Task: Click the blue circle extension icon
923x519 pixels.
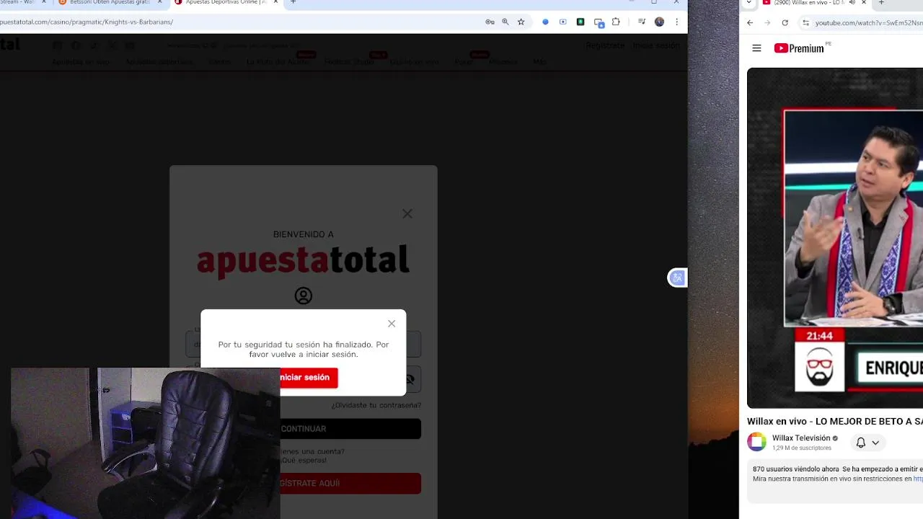Action: (545, 22)
